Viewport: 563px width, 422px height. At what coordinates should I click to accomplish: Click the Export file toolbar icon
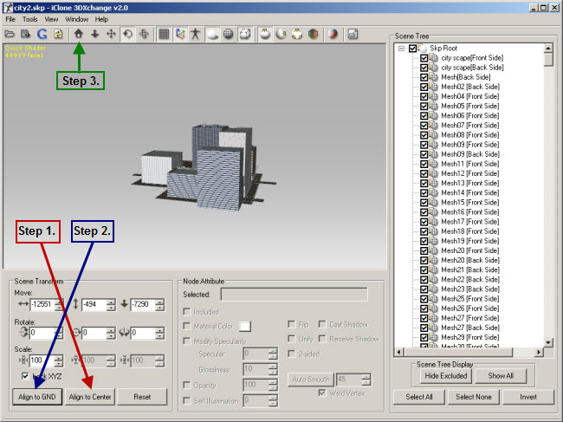25,34
